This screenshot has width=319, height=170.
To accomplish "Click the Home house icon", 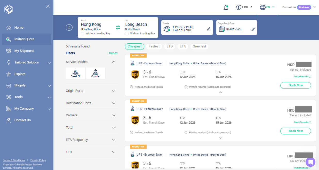I will pos(9,28).
